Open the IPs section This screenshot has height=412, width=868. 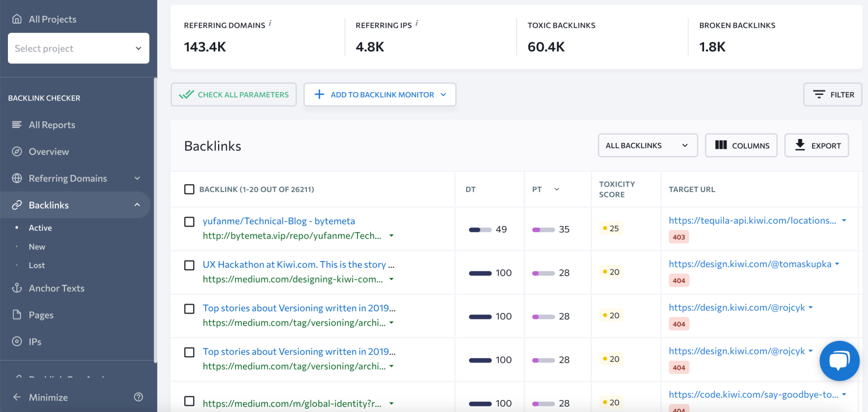pos(36,341)
